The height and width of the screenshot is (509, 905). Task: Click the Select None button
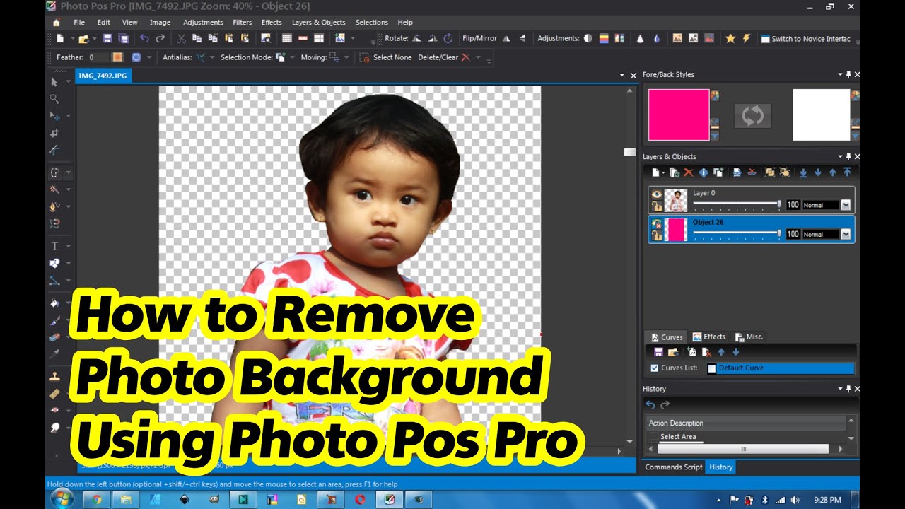[386, 57]
